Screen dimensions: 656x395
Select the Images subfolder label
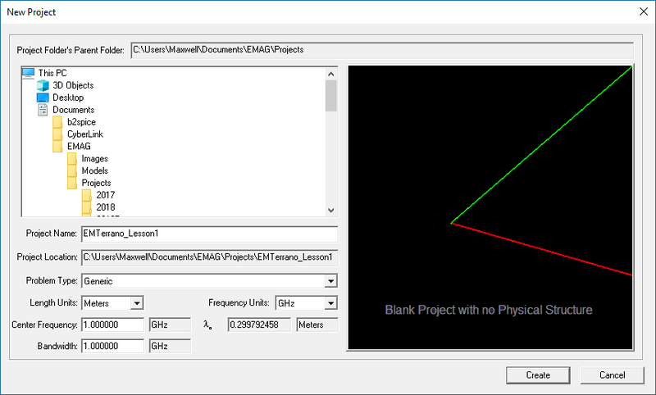pyautogui.click(x=95, y=159)
